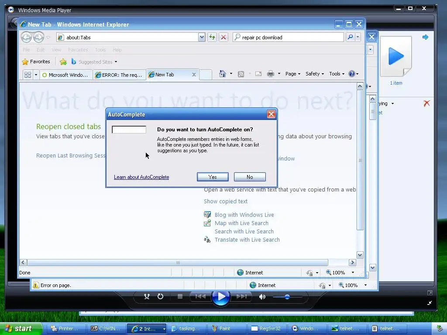Click the IE vertical scroll down arrow
Screen dimensions: 447x335
(x=360, y=255)
